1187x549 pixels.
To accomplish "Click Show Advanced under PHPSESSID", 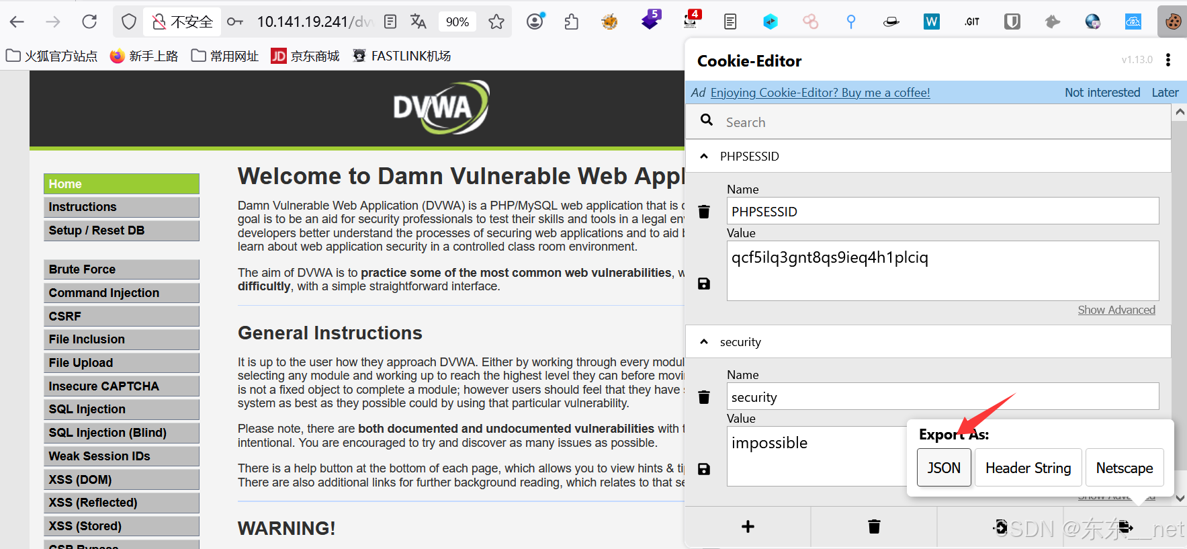I will click(1116, 310).
